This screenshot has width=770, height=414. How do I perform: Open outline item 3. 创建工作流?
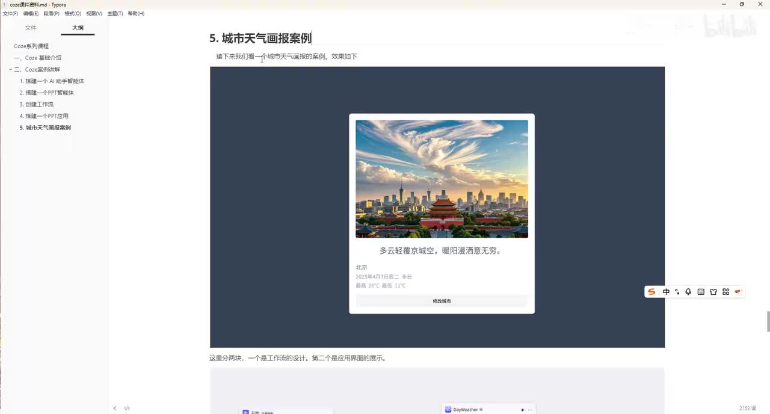(x=37, y=104)
